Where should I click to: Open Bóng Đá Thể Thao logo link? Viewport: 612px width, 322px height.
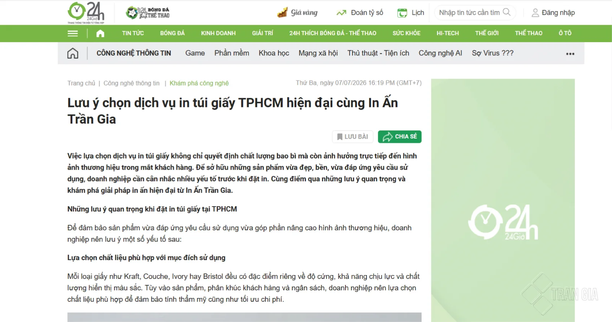click(x=148, y=13)
